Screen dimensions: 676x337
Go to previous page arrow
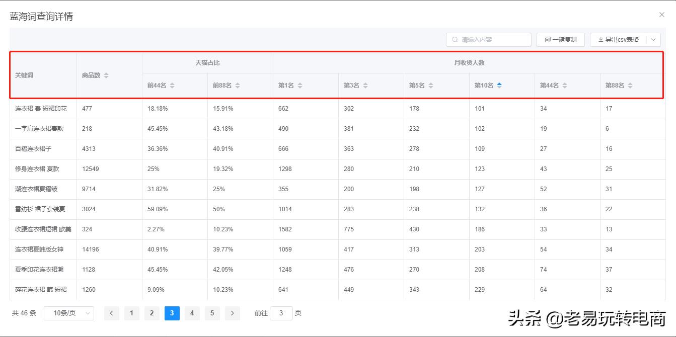[111, 313]
